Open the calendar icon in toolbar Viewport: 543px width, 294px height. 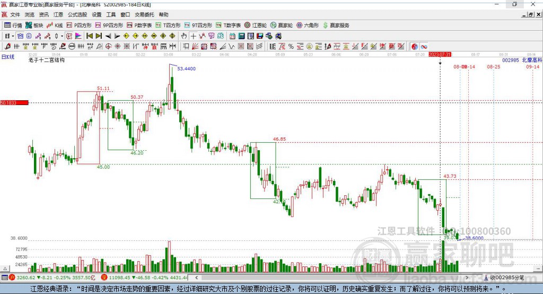[232, 36]
